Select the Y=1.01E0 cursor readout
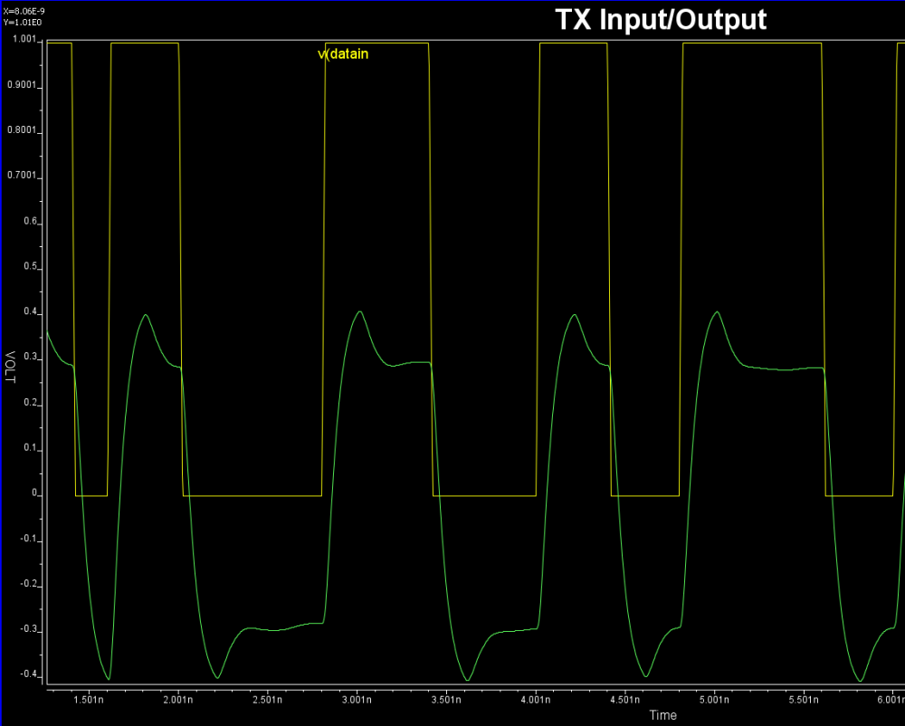This screenshot has width=905, height=726. click(x=22, y=22)
